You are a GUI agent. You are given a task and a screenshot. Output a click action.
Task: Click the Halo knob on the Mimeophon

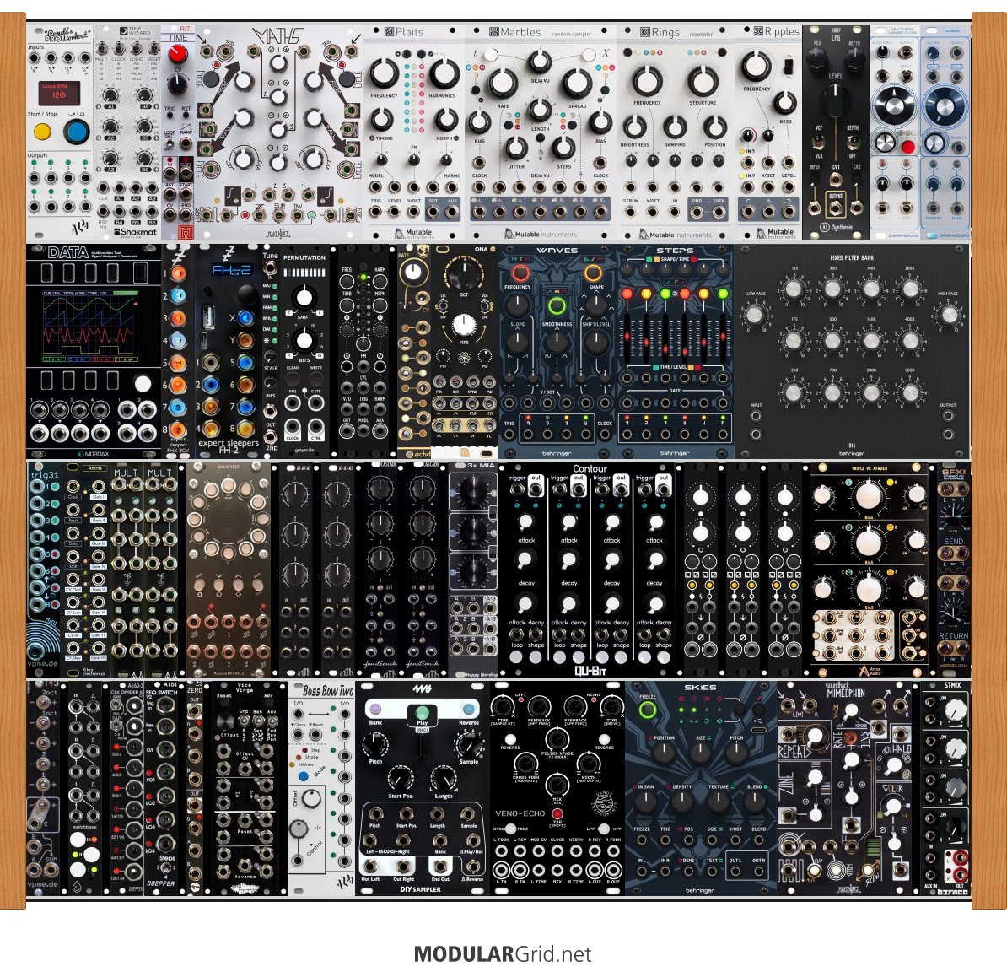892,765
